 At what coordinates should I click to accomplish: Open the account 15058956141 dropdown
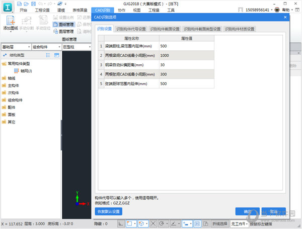tap(272, 10)
